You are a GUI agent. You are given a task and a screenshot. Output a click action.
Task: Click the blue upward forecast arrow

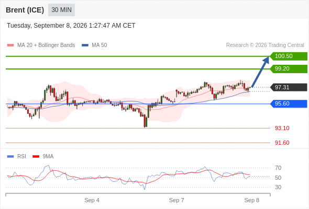tap(260, 72)
